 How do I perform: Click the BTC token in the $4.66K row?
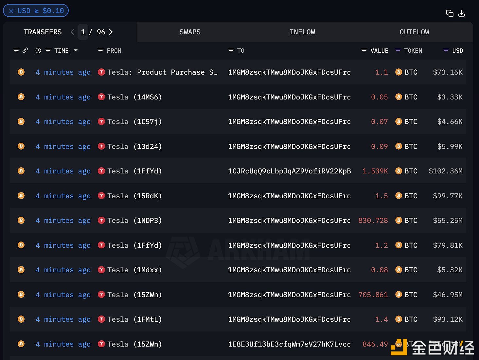point(406,121)
